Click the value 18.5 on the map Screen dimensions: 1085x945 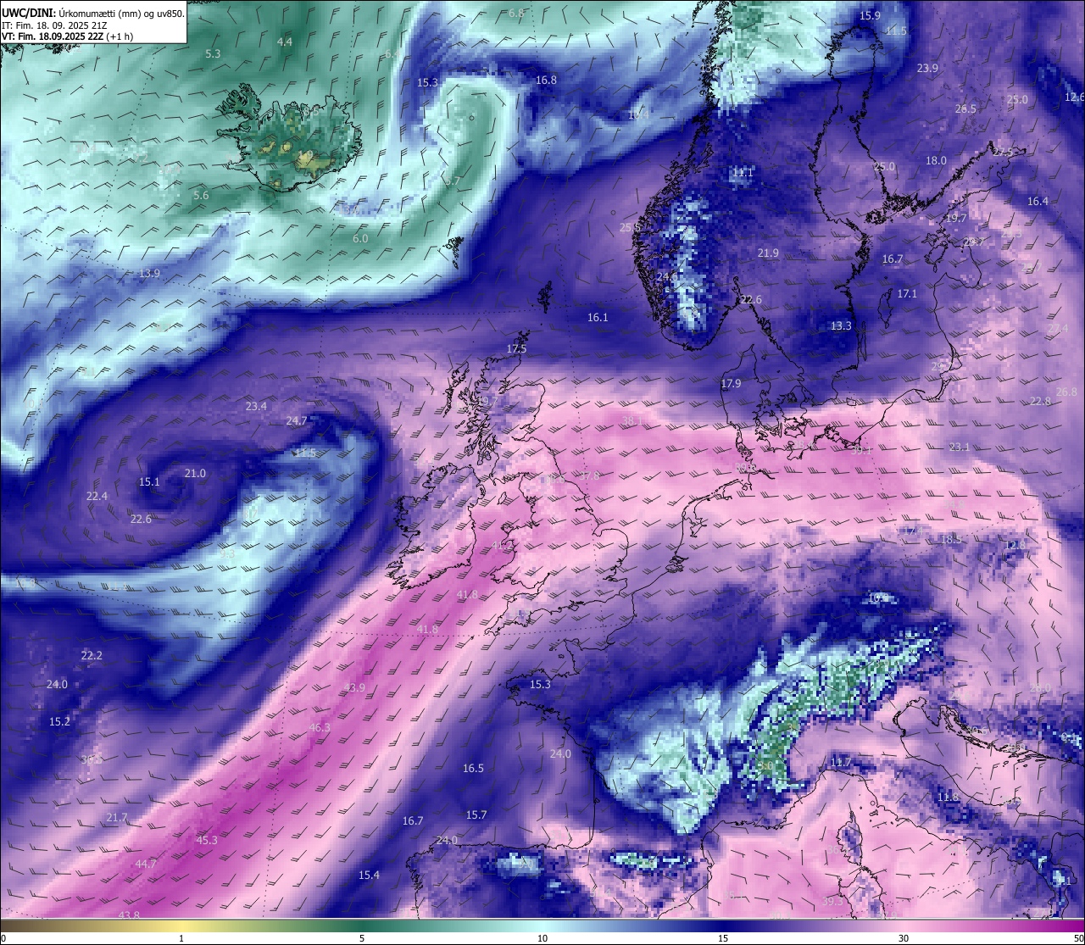[x=950, y=539]
